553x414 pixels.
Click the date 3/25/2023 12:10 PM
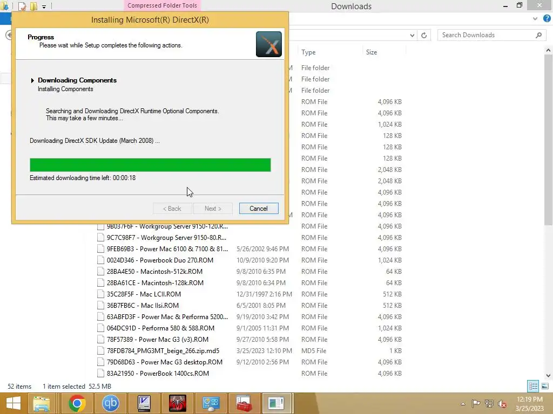[x=264, y=350]
